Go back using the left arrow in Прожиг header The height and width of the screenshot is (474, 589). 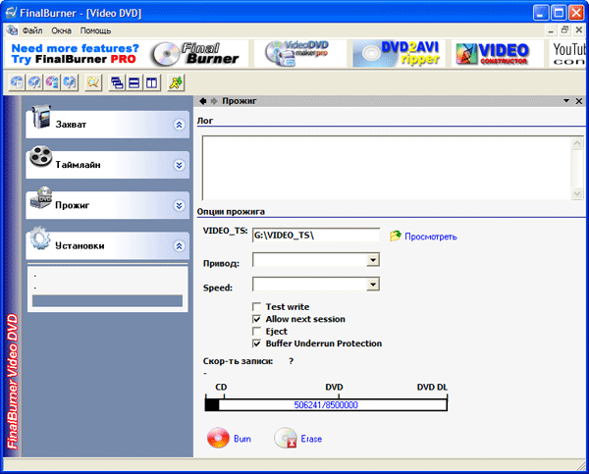pyautogui.click(x=203, y=101)
